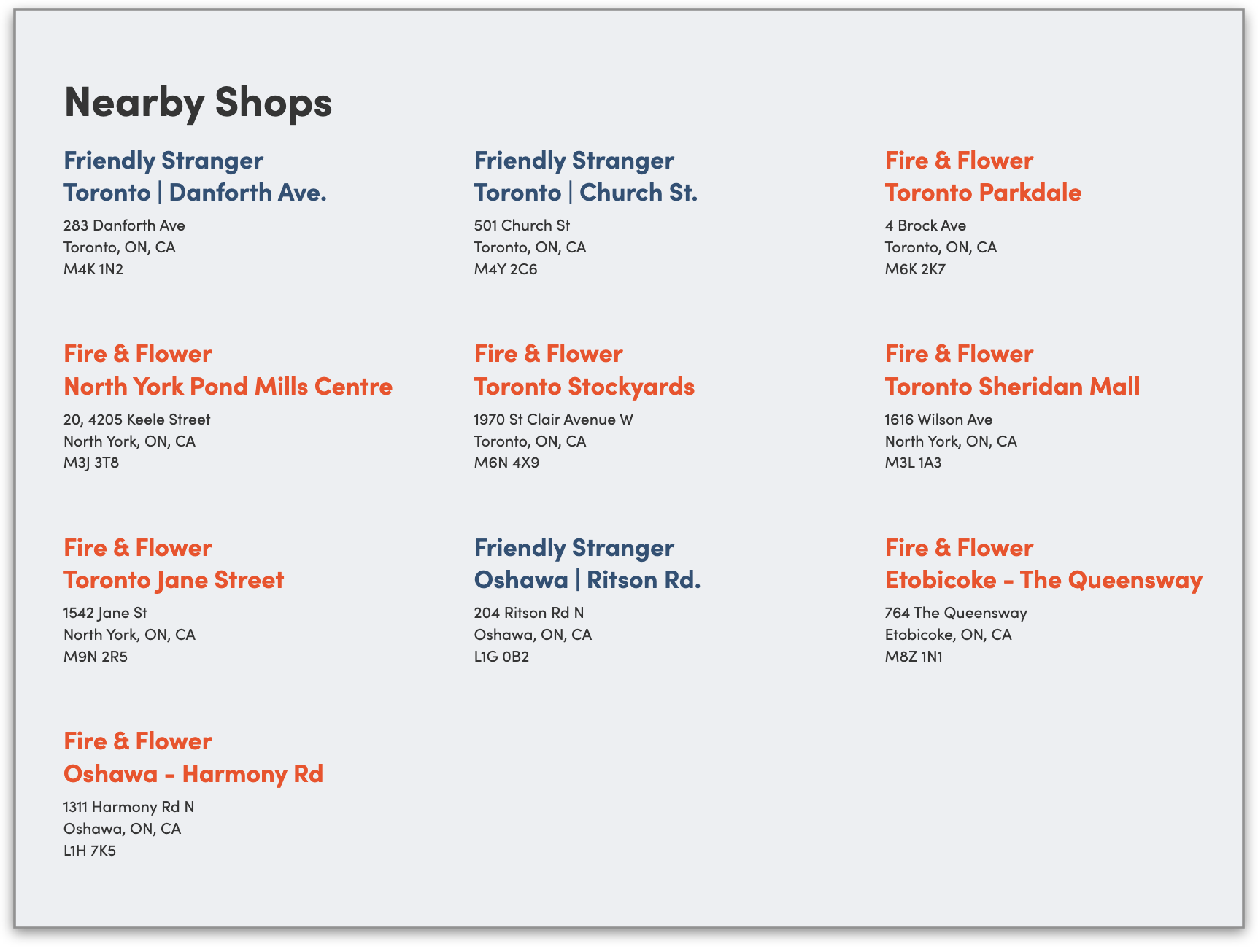Select Fire & Flower Toronto Parkdale shop

point(982,177)
